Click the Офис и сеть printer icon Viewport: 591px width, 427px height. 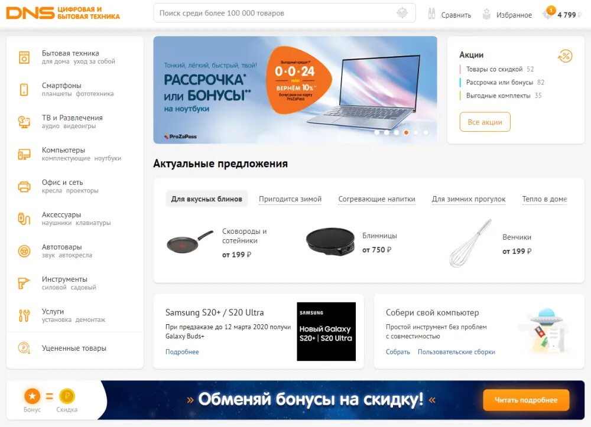tap(24, 187)
